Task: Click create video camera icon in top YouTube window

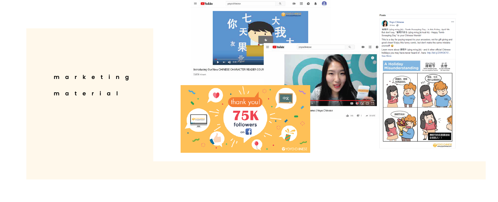Action: tap(294, 4)
